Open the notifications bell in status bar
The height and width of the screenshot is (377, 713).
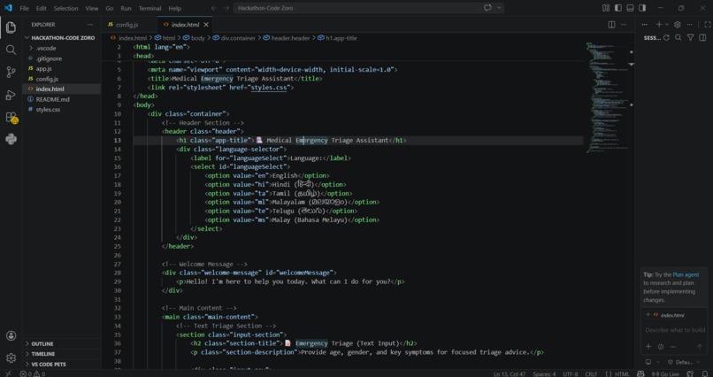point(705,374)
